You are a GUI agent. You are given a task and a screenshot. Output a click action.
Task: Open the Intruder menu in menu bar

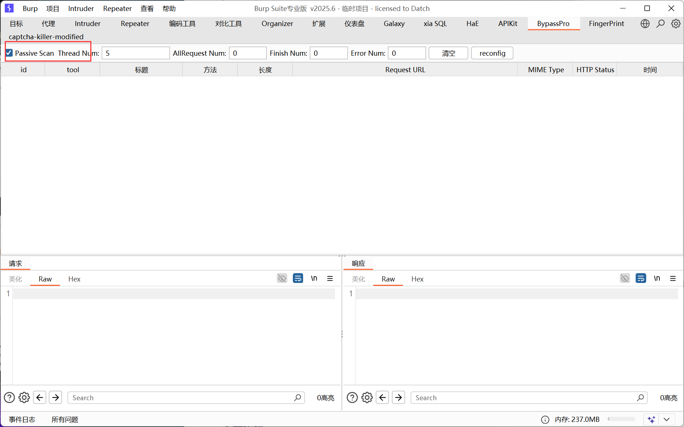coord(81,8)
